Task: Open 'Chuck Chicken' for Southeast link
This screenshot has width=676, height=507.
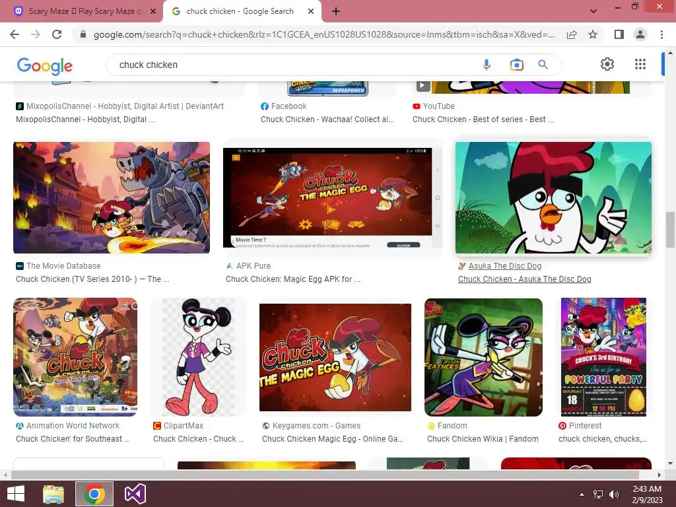Action: pos(73,439)
